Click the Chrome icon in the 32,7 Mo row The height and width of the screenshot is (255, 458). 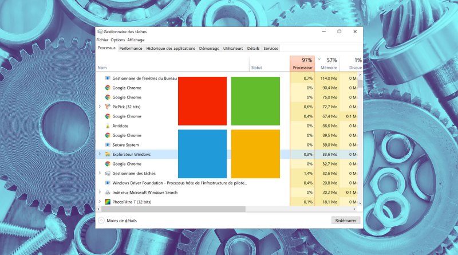pyautogui.click(x=108, y=164)
